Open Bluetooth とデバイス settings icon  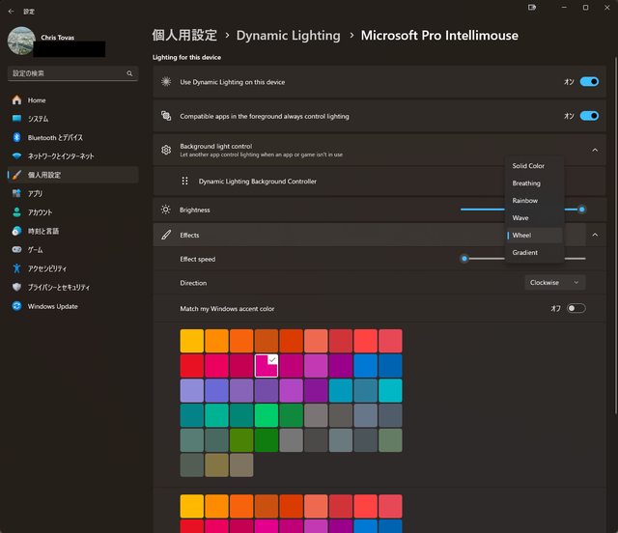(16, 137)
